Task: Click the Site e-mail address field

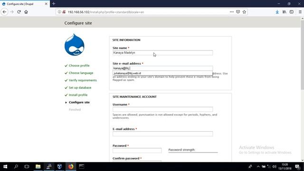Action: click(162, 68)
